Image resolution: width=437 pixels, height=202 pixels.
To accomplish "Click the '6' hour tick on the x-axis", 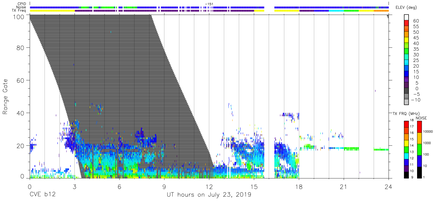I will 119,187.
